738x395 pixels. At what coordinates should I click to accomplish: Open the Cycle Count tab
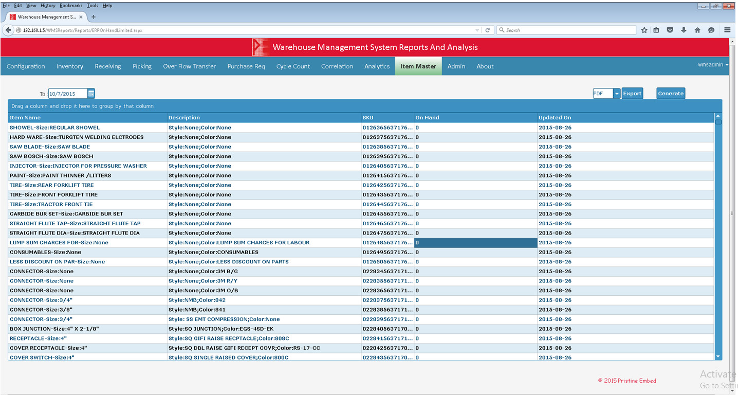coord(293,66)
